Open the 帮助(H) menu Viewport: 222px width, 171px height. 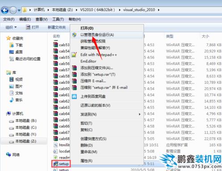tap(75, 19)
